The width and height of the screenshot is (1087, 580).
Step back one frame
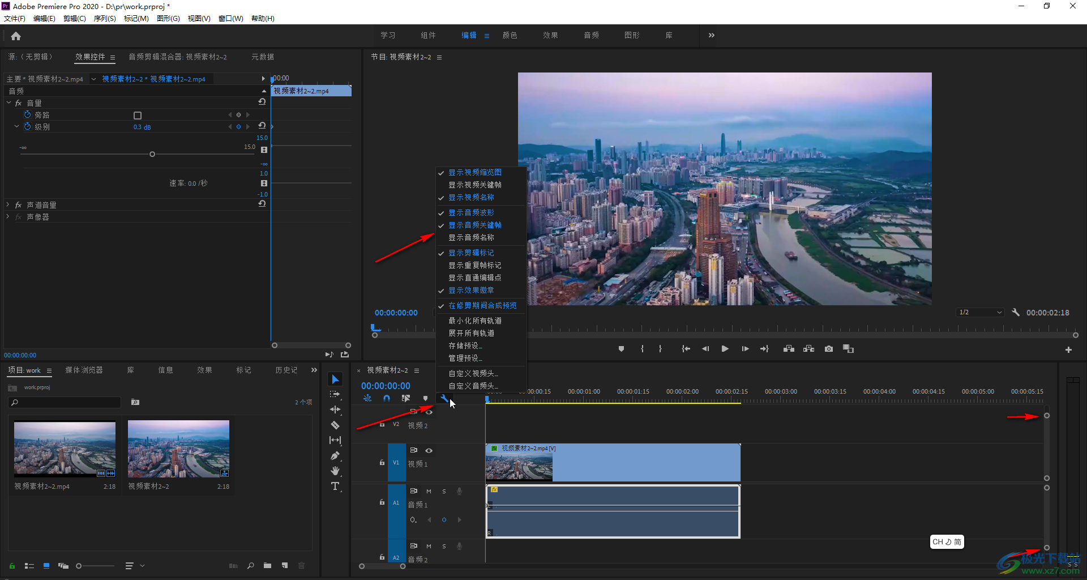(x=705, y=349)
